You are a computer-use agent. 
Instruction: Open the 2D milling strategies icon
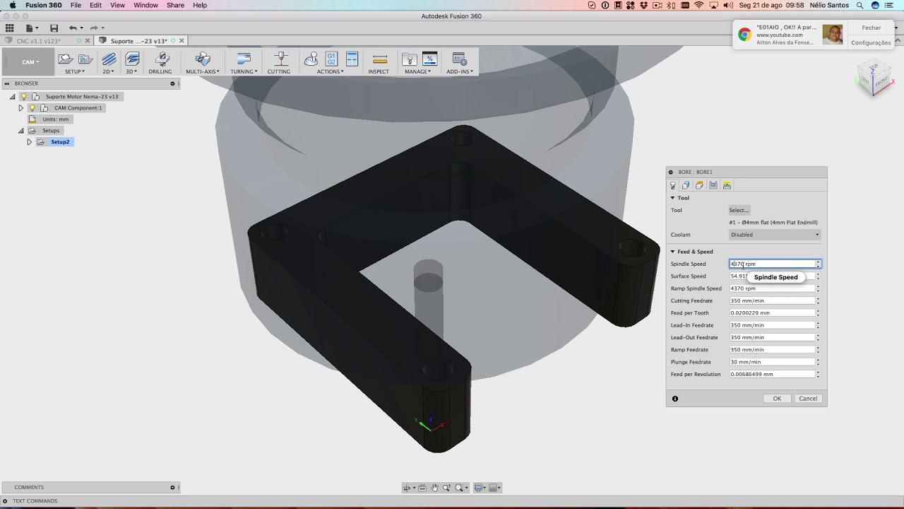(109, 59)
